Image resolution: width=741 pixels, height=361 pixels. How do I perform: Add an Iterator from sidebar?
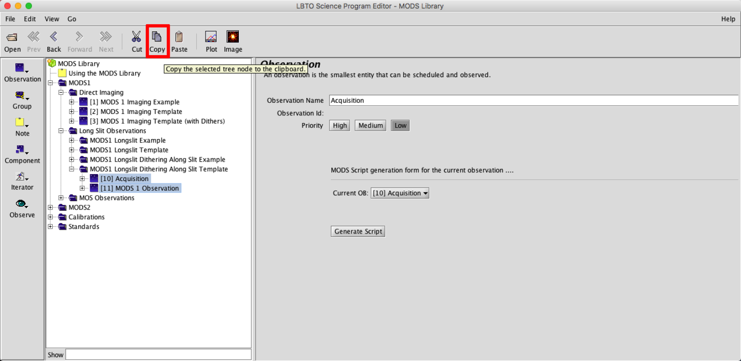coord(22,181)
